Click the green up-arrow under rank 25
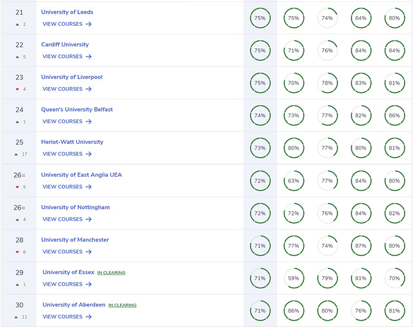This screenshot has width=413, height=327. (15, 154)
